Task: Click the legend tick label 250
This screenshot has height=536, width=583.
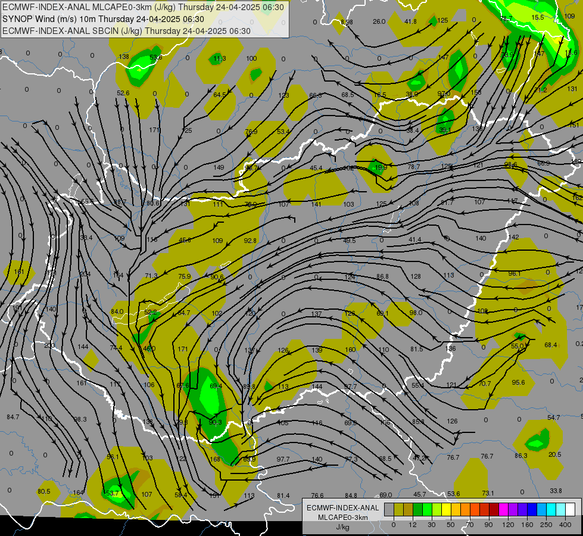Action: coord(546,525)
